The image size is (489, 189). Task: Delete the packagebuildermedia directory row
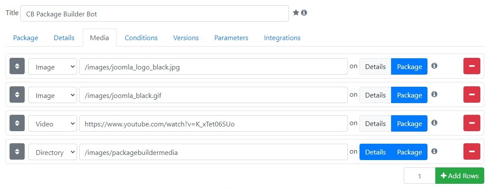pos(472,152)
